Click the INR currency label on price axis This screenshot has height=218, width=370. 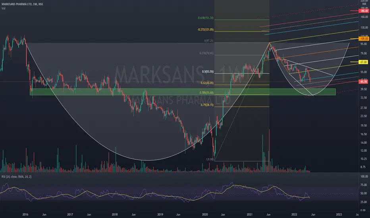(364, 4)
